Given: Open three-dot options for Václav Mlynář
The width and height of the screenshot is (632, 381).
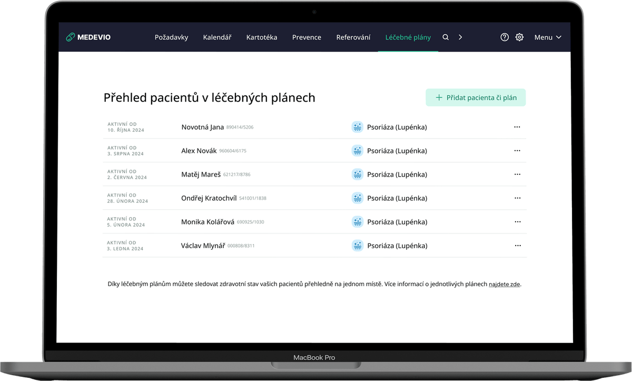Looking at the screenshot, I should tap(517, 246).
